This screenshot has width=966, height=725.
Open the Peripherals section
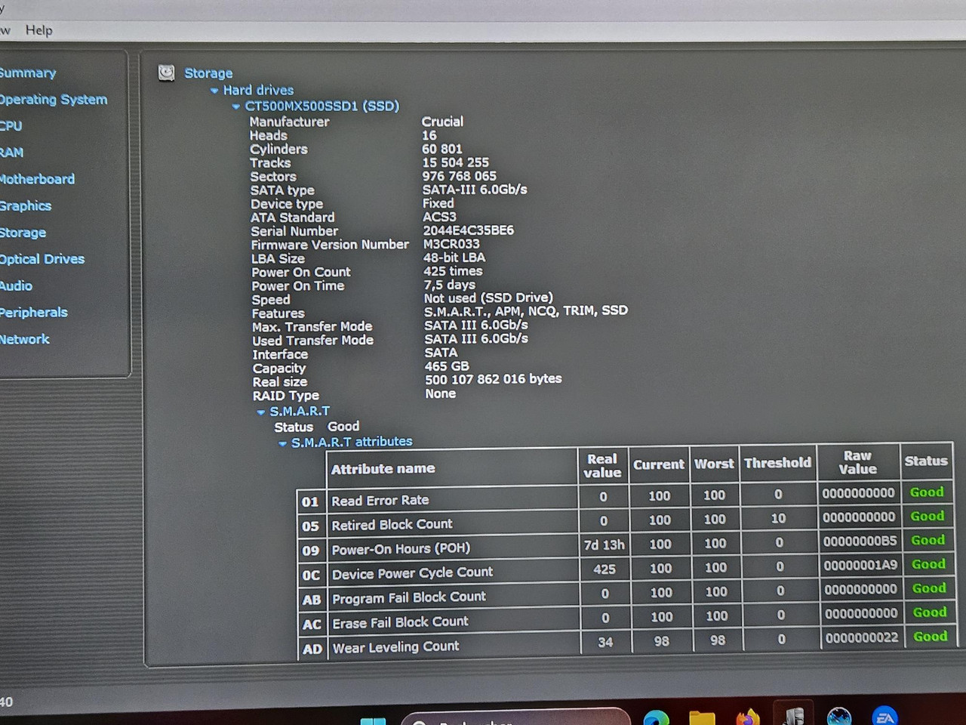click(x=33, y=313)
